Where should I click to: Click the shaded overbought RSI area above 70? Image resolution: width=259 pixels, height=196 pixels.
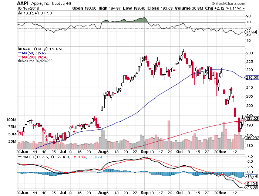(x=125, y=20)
